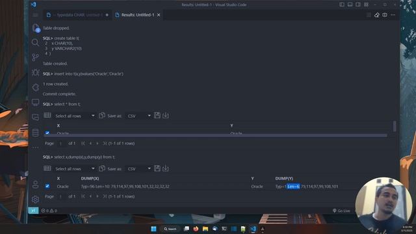Go to last page in dump result pager
This screenshot has height=234, width=416.
(x=105, y=196)
